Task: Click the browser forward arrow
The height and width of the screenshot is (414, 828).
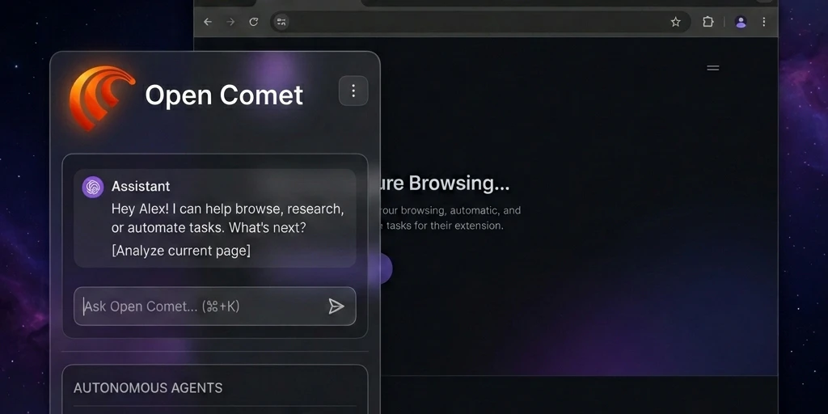Action: pos(230,22)
